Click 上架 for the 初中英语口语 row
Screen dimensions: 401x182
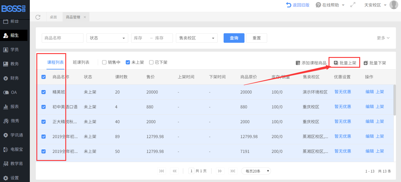[380, 107]
